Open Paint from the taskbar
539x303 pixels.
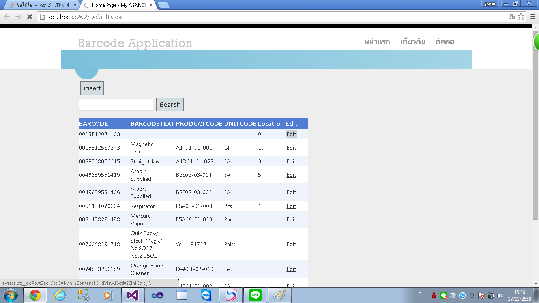(x=280, y=295)
